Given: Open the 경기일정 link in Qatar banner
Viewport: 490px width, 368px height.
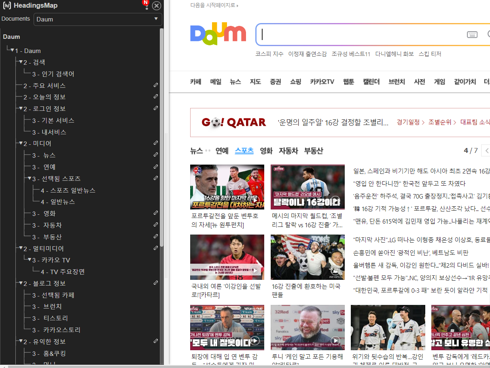Looking at the screenshot, I should tap(411, 122).
